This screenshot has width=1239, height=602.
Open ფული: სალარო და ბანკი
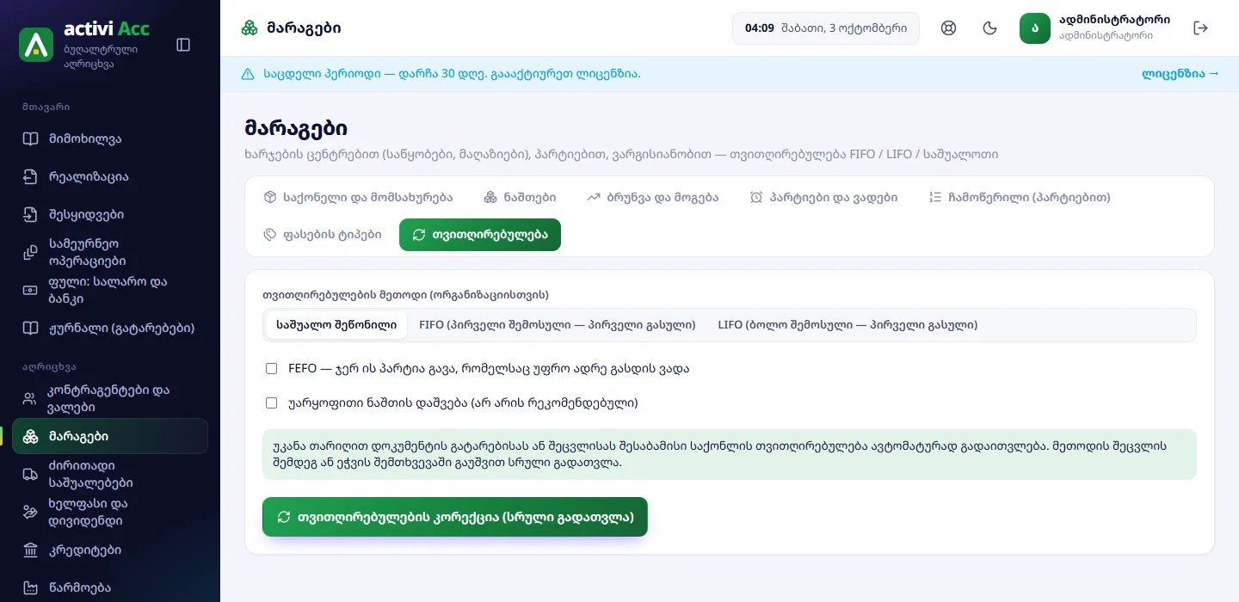(x=110, y=291)
